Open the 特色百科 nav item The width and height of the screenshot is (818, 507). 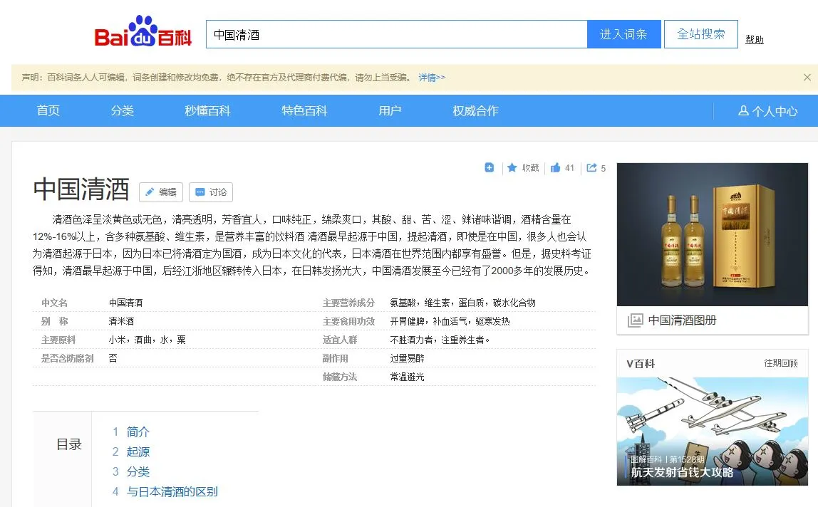304,110
